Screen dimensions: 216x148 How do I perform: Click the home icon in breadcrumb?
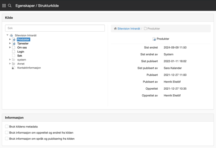coord(115,28)
